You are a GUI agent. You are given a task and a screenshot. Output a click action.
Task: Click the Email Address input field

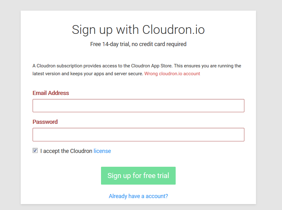138,106
